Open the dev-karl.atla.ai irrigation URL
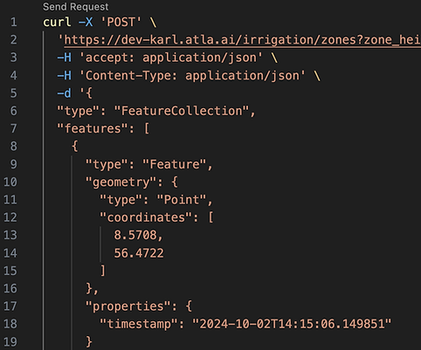 click(242, 40)
